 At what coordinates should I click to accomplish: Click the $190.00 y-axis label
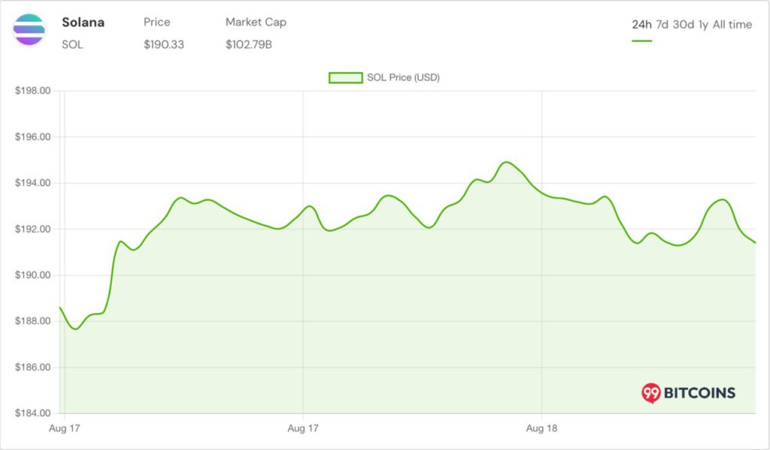(32, 275)
